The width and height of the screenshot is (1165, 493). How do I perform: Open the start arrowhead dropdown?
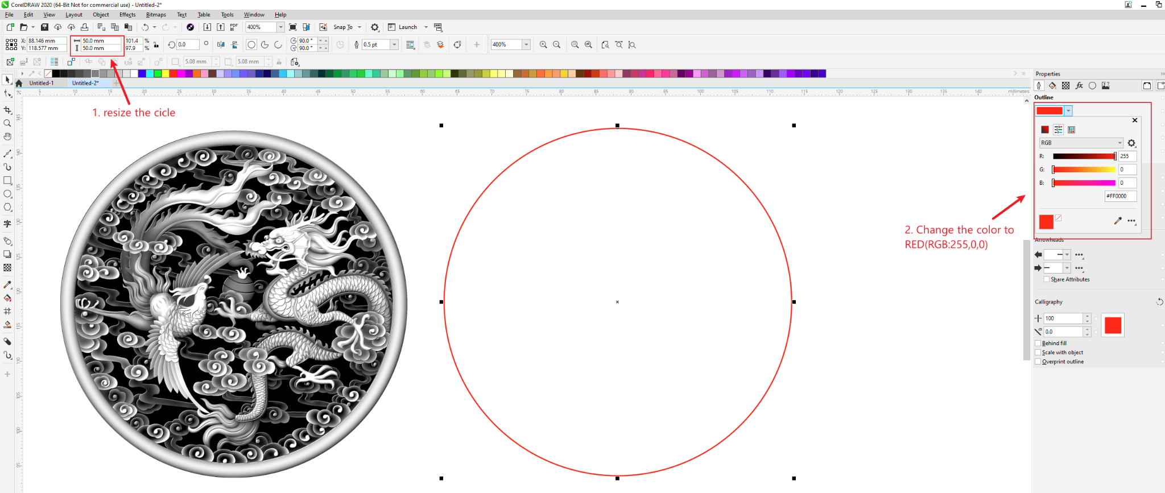click(1067, 255)
